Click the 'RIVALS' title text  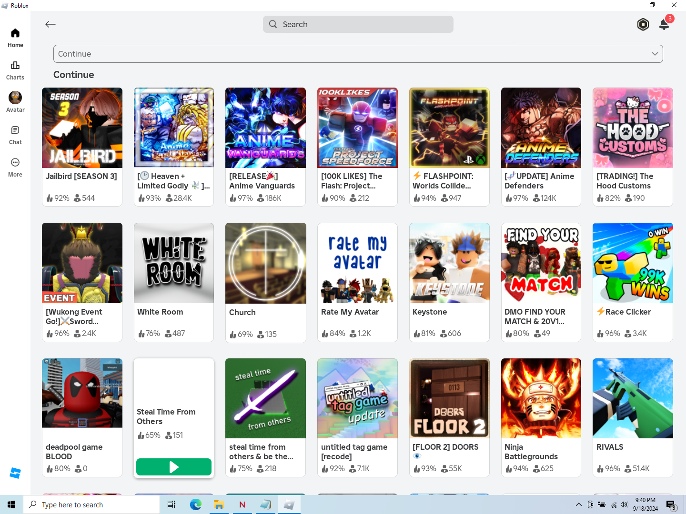610,447
